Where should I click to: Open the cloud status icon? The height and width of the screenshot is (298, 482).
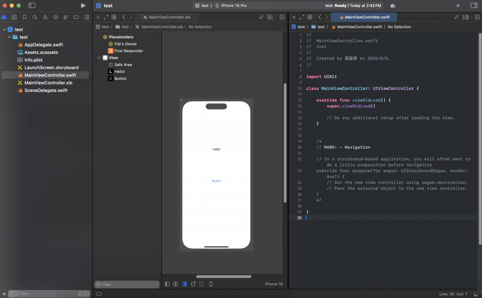tap(393, 6)
